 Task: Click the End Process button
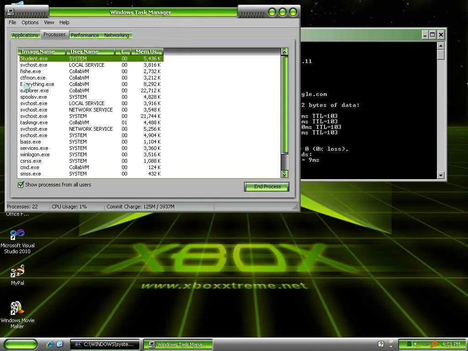266,186
